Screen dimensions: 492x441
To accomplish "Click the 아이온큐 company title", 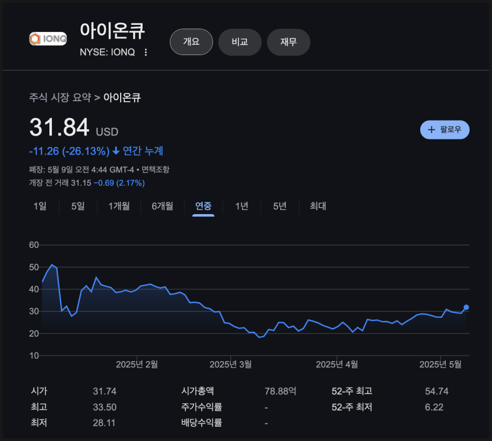I will click(113, 31).
